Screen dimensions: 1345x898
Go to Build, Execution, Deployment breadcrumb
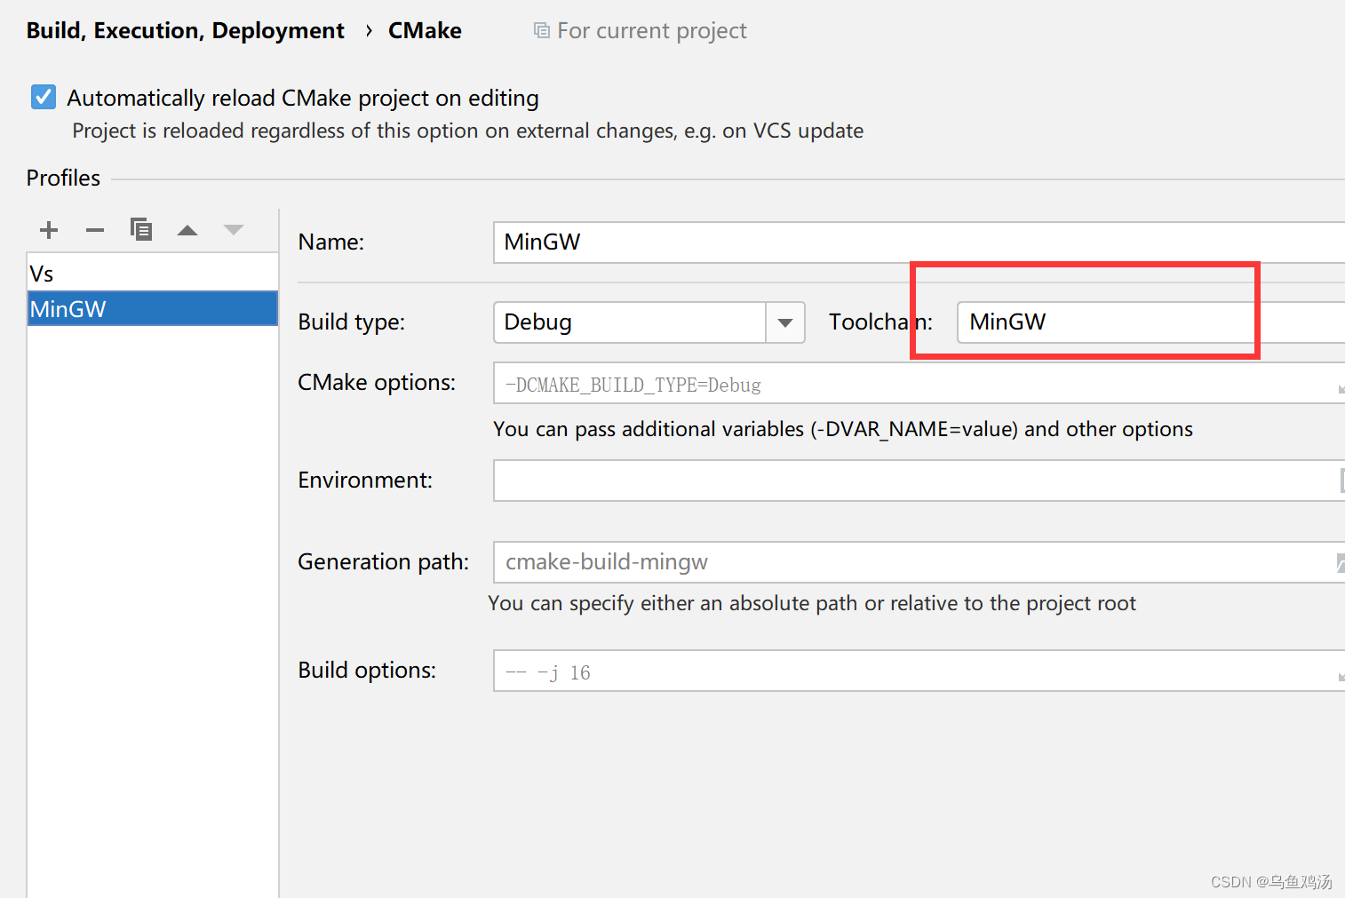click(x=185, y=31)
